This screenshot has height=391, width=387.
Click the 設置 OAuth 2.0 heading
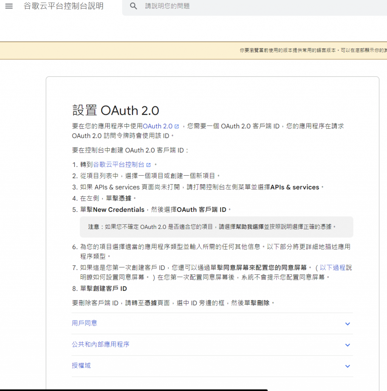pyautogui.click(x=116, y=111)
